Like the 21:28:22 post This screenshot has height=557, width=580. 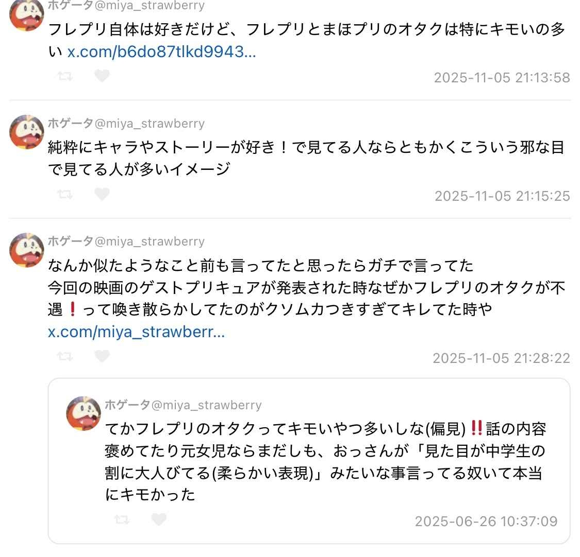coord(102,356)
